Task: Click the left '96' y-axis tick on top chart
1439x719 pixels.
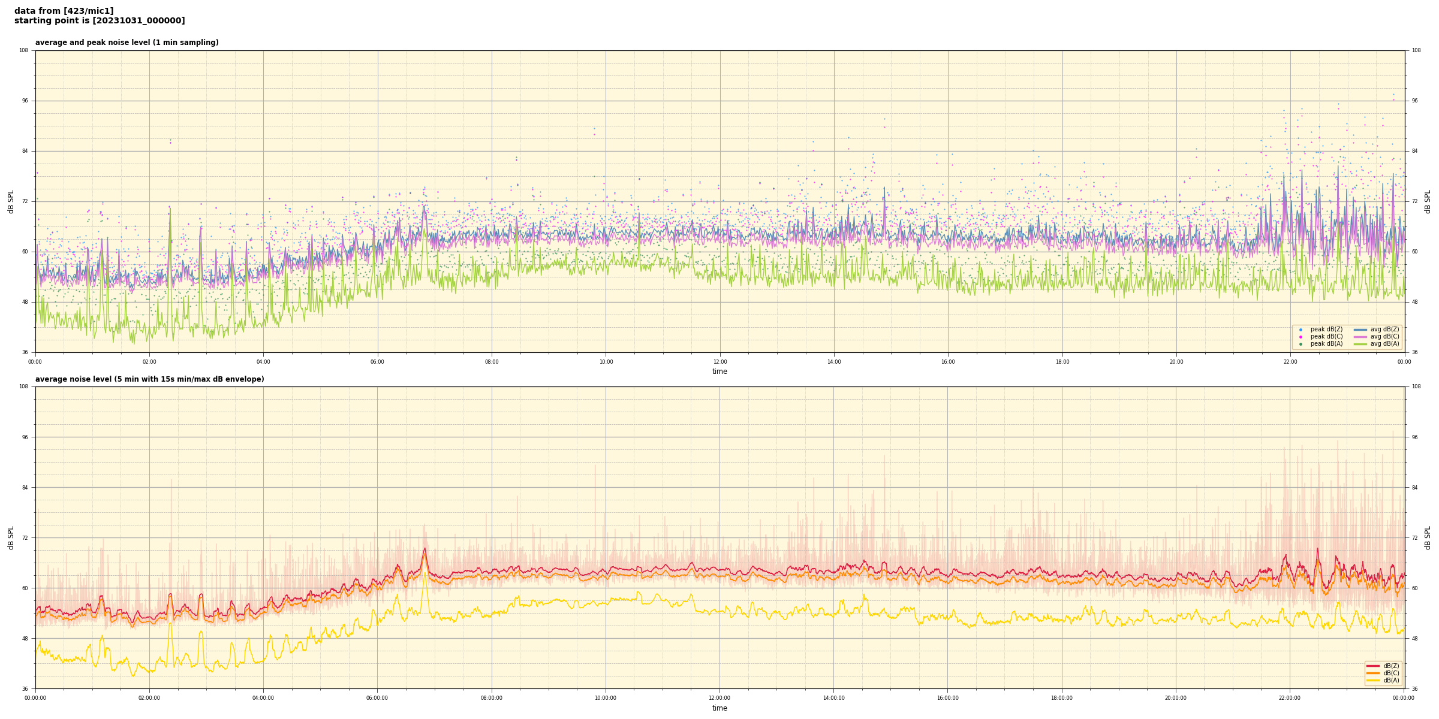Action: coord(25,101)
